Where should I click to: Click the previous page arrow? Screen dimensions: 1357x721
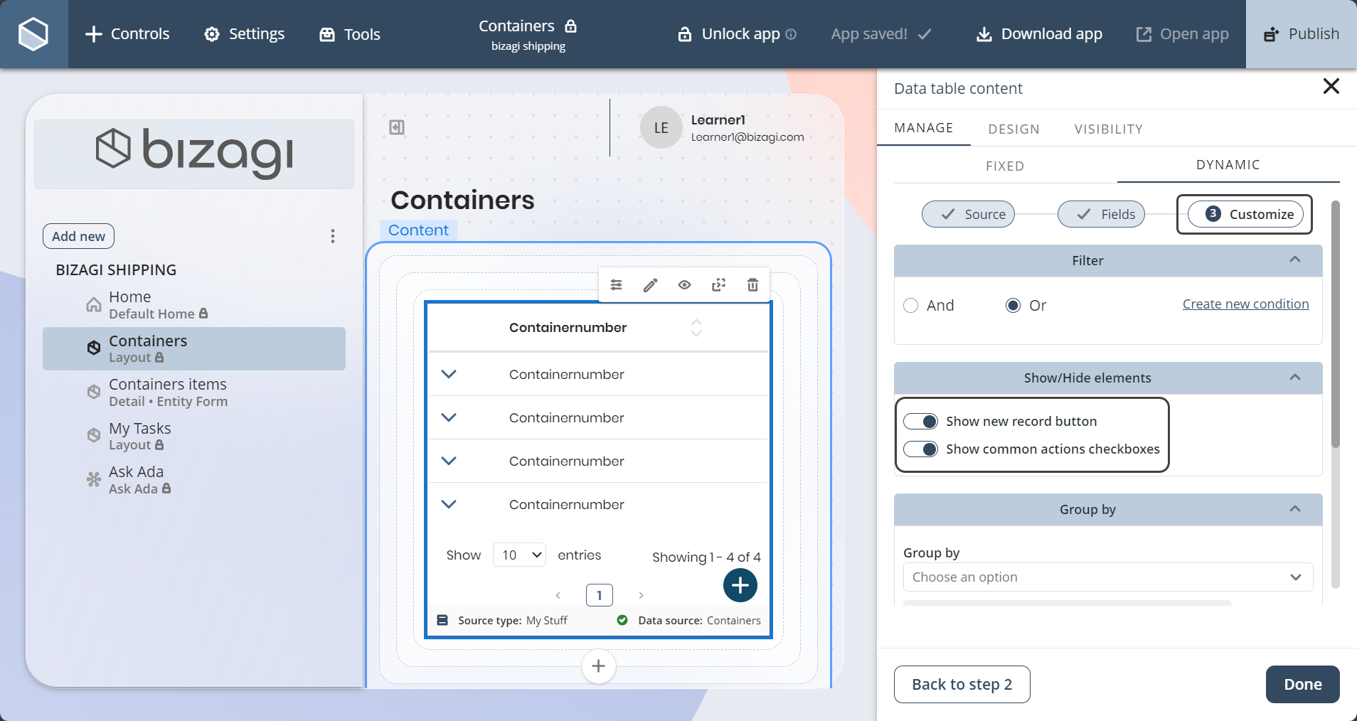click(558, 595)
